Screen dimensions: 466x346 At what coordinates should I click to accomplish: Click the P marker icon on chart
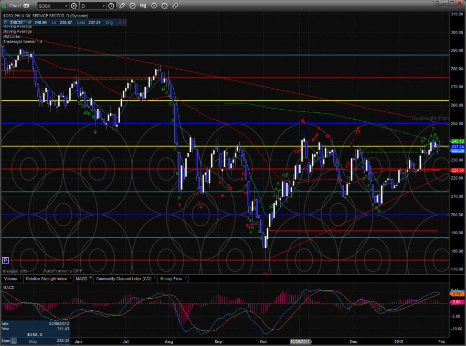tap(5, 260)
